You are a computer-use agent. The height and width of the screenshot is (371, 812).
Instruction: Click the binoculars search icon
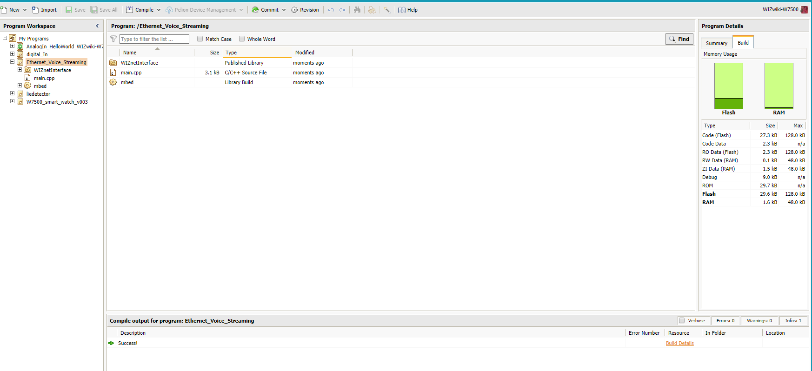coord(357,10)
